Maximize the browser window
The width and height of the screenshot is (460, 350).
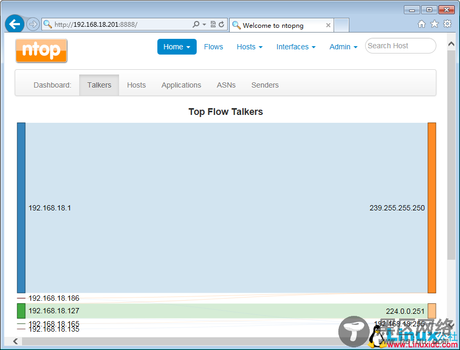pyautogui.click(x=429, y=10)
